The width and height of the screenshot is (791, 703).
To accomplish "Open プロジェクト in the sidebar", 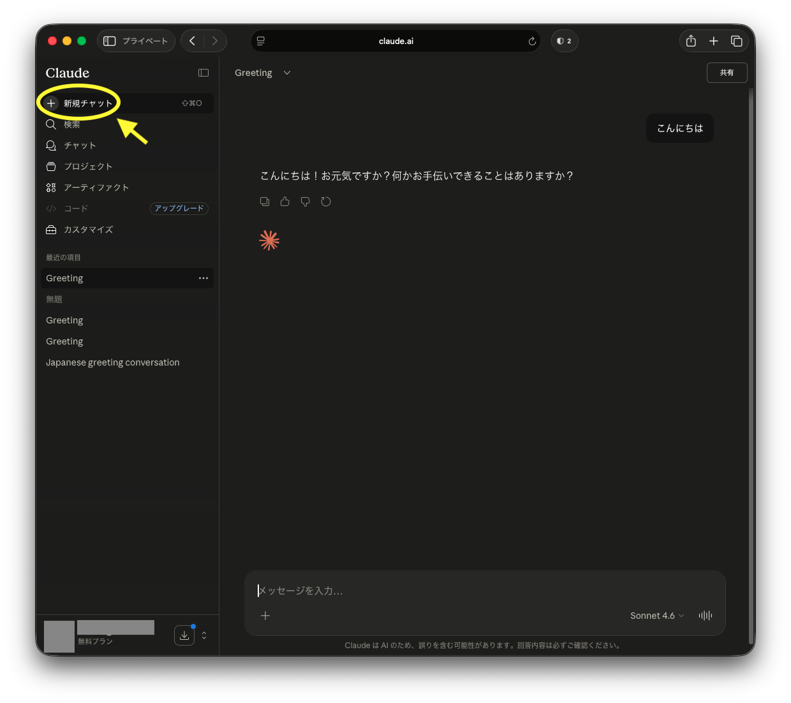I will click(88, 166).
